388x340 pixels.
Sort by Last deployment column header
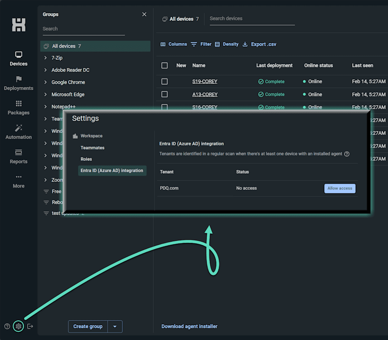[274, 66]
